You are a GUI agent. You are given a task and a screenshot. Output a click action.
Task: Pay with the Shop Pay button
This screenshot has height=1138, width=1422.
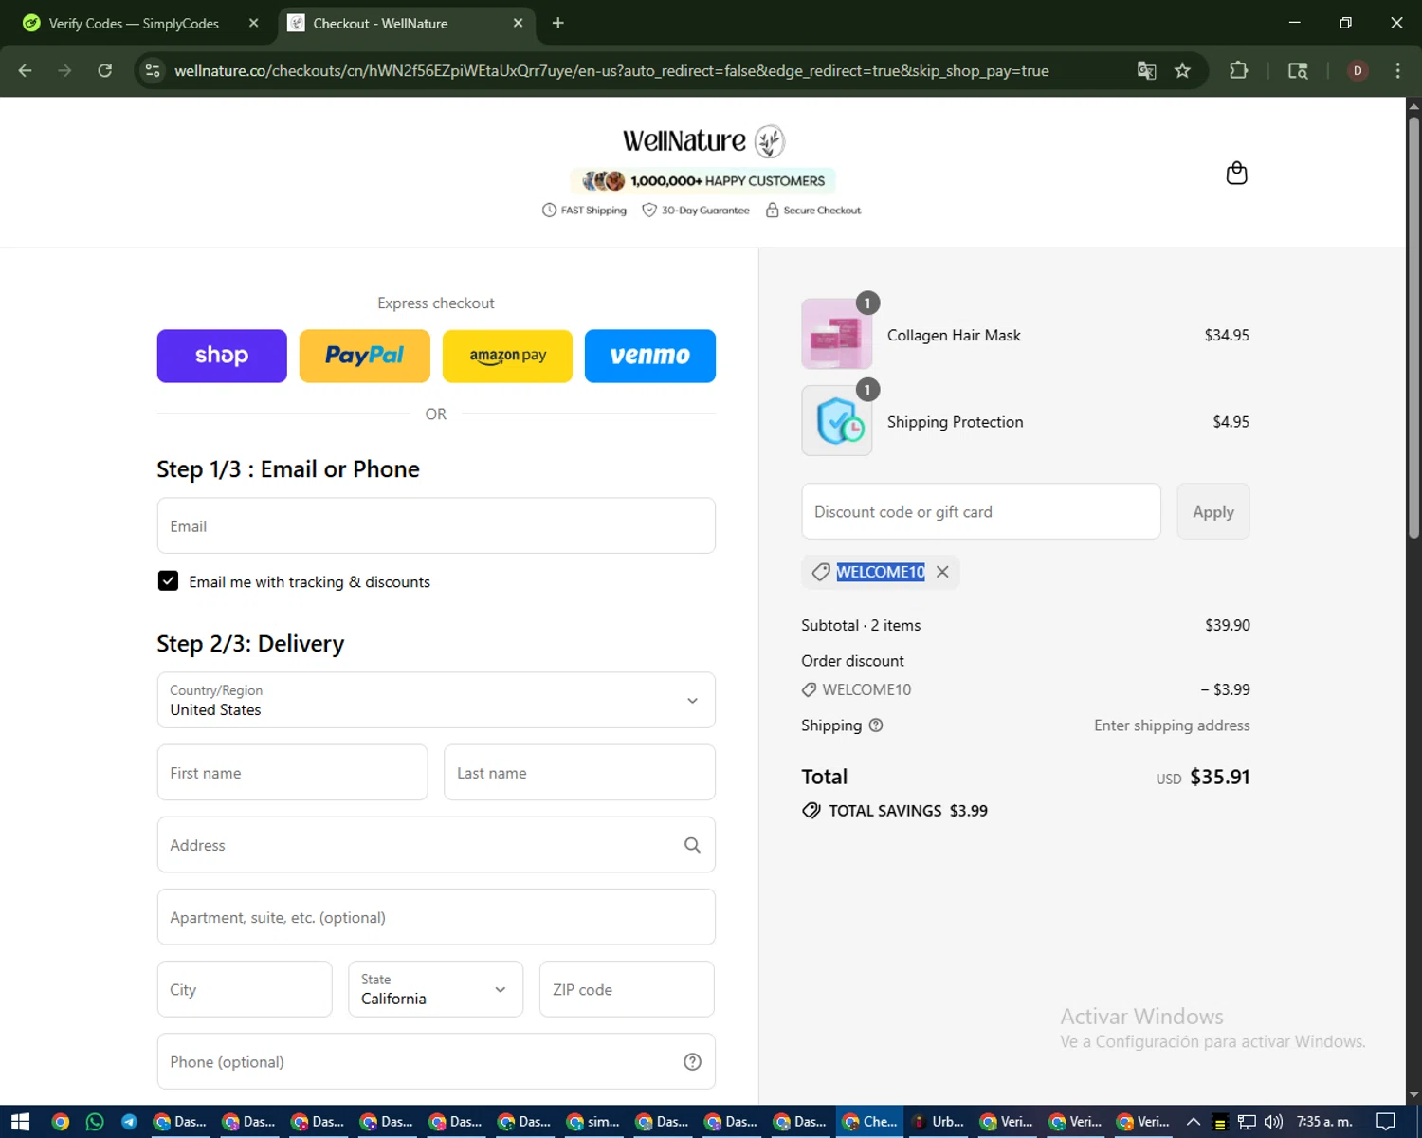click(222, 356)
